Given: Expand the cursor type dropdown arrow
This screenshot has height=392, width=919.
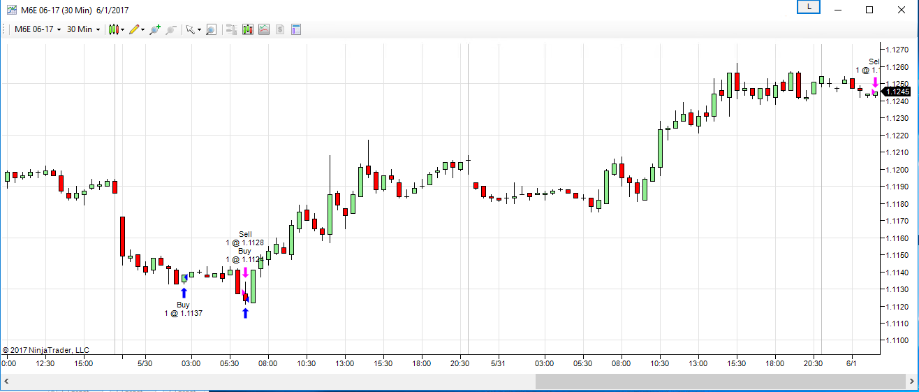Looking at the screenshot, I should click(199, 29).
